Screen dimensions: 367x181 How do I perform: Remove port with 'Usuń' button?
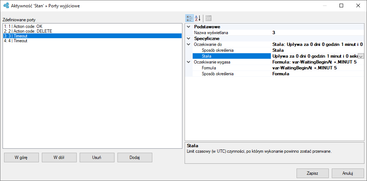click(97, 158)
